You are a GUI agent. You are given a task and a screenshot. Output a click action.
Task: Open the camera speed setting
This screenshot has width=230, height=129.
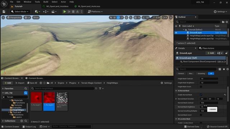165,18
